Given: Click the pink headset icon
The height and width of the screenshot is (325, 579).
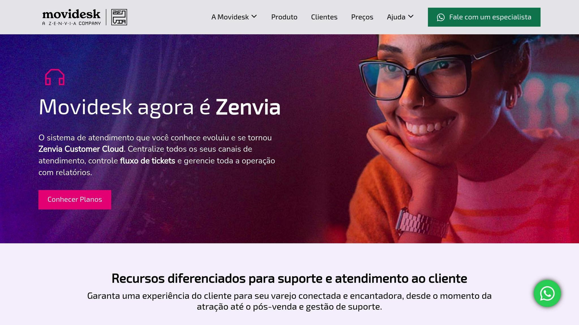Looking at the screenshot, I should coord(55,77).
